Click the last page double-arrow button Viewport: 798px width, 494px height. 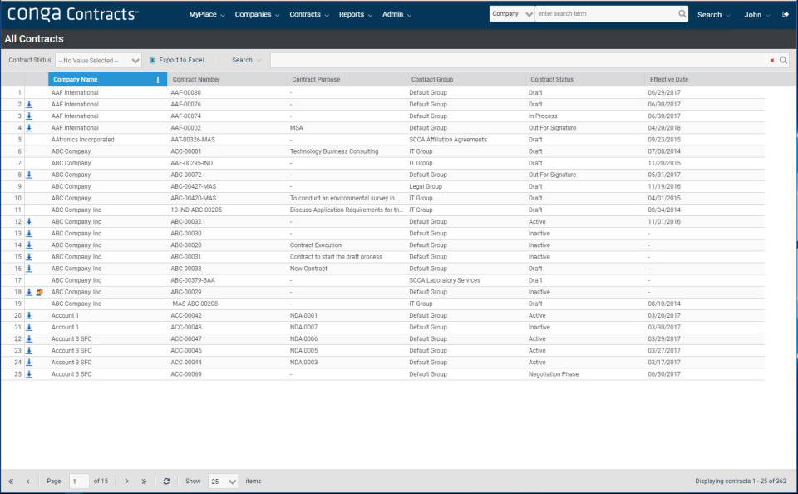(x=145, y=481)
